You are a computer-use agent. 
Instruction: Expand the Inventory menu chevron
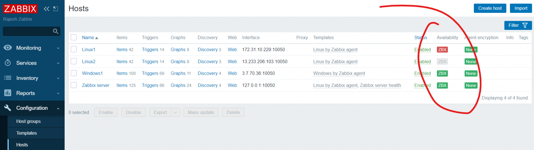58,78
